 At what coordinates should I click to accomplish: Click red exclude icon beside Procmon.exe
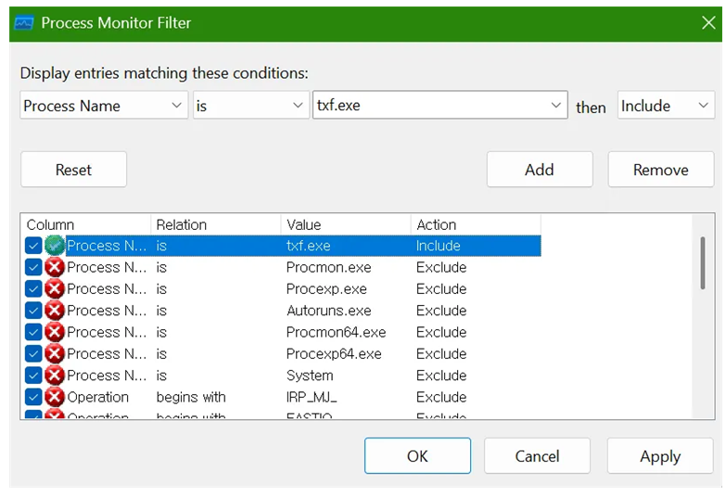tap(55, 267)
